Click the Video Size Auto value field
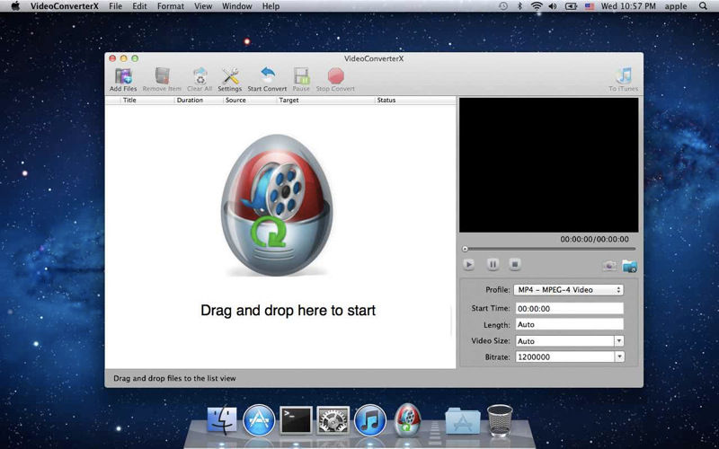Screen dimensions: 719x449 [x=565, y=341]
